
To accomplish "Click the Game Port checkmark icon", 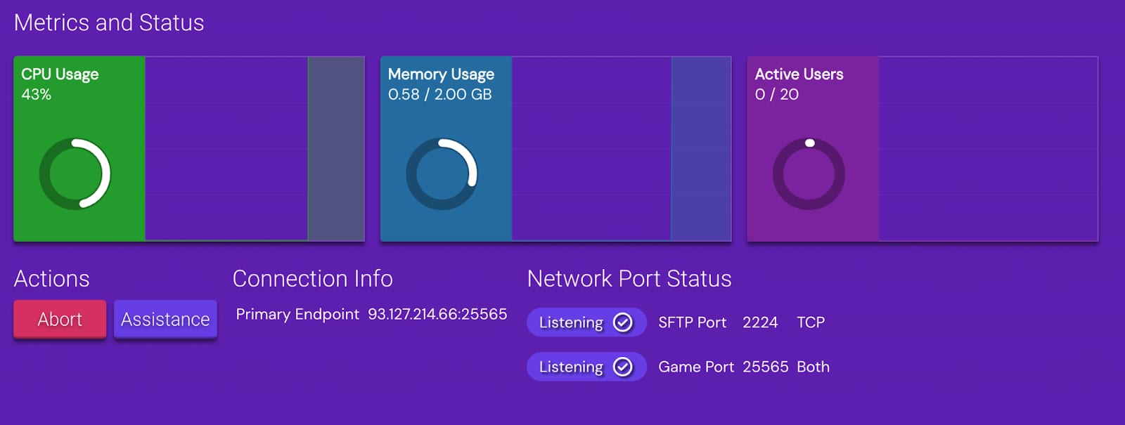I will pos(623,367).
